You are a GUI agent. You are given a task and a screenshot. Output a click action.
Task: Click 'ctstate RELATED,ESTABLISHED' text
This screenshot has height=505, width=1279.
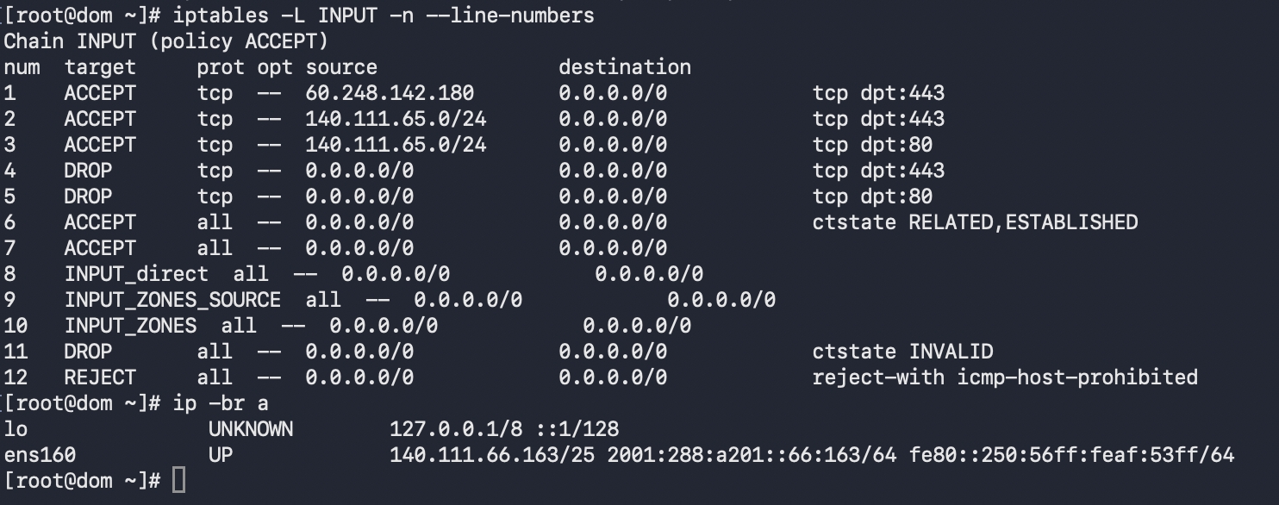pyautogui.click(x=975, y=222)
